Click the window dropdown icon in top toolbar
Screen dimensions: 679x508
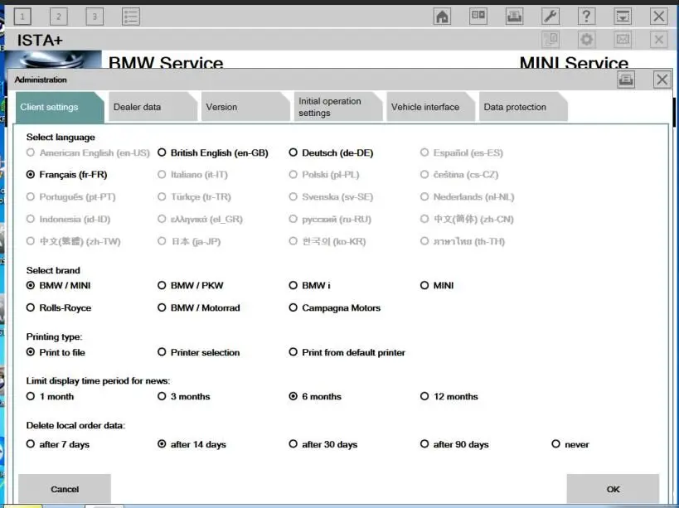point(623,17)
